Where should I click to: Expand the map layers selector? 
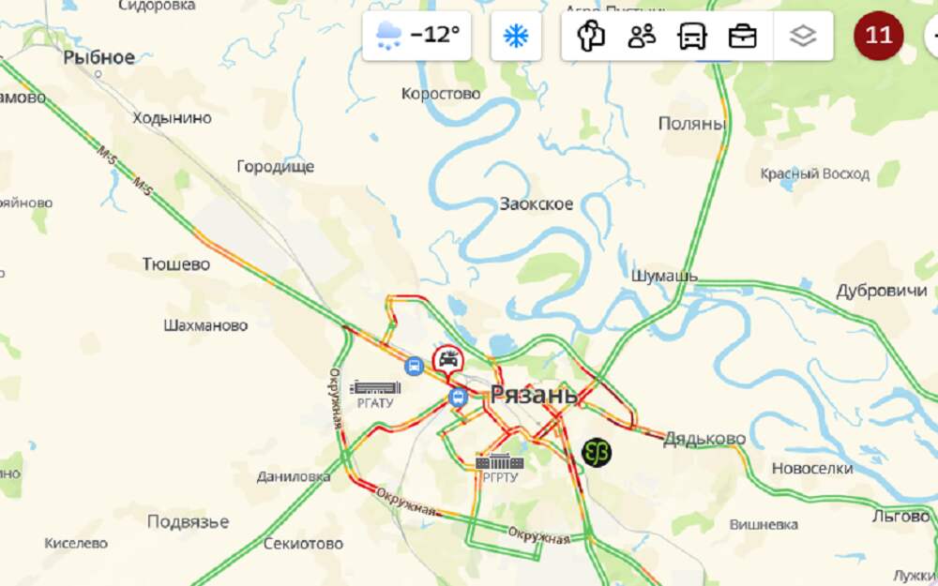pos(803,36)
